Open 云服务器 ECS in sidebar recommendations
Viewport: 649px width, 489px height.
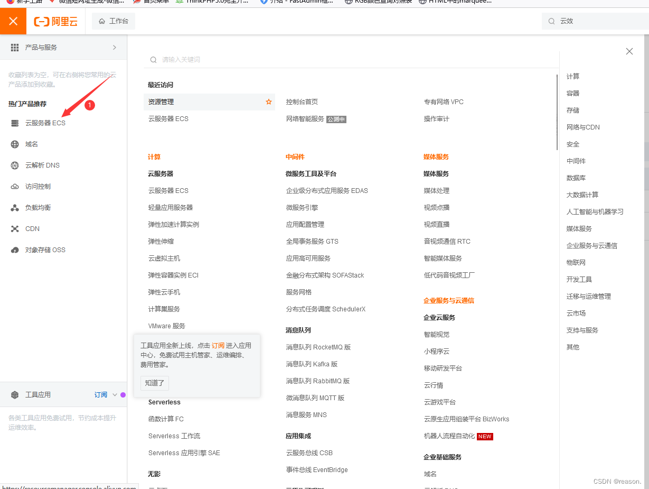[45, 123]
